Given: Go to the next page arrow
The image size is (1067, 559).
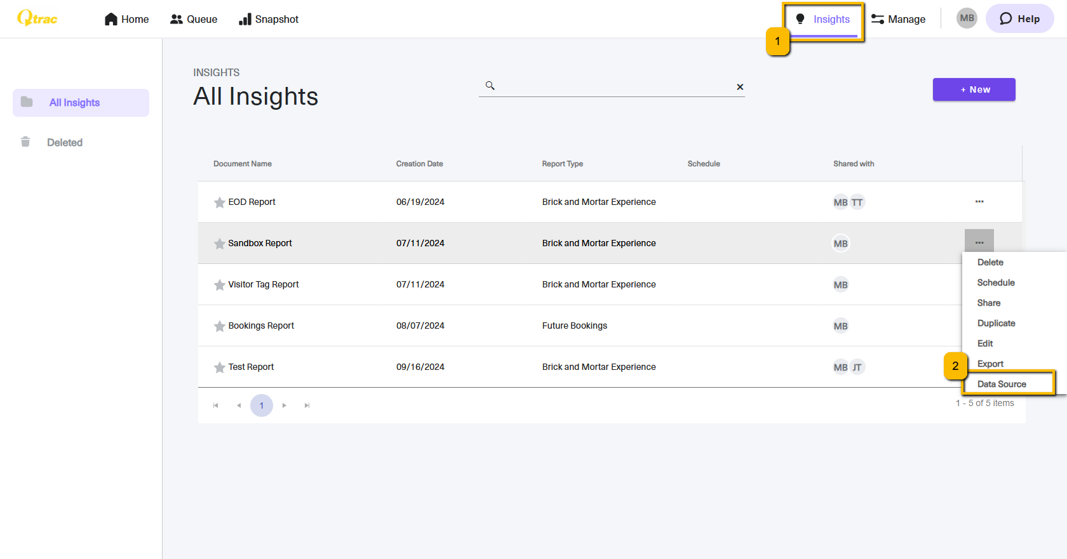Looking at the screenshot, I should (x=284, y=405).
